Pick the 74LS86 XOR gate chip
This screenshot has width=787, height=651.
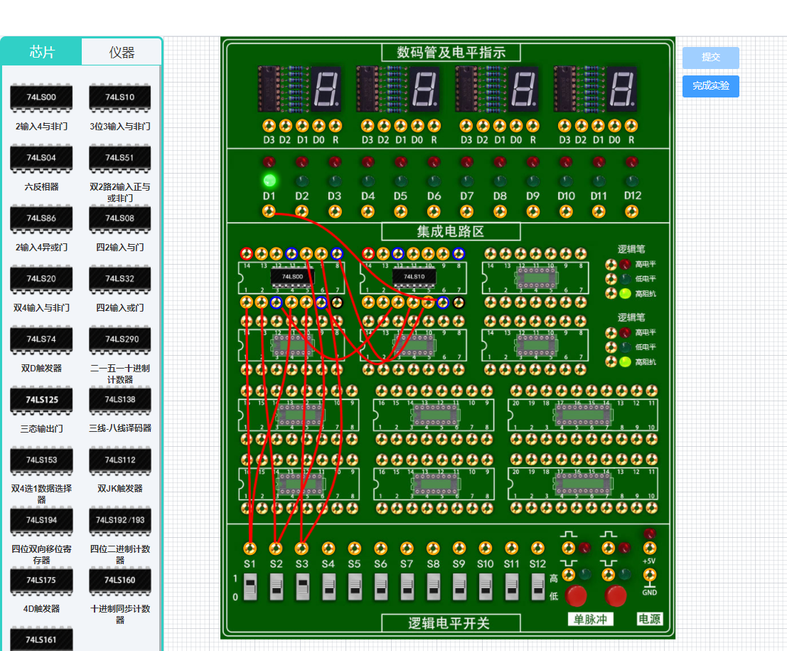point(41,218)
